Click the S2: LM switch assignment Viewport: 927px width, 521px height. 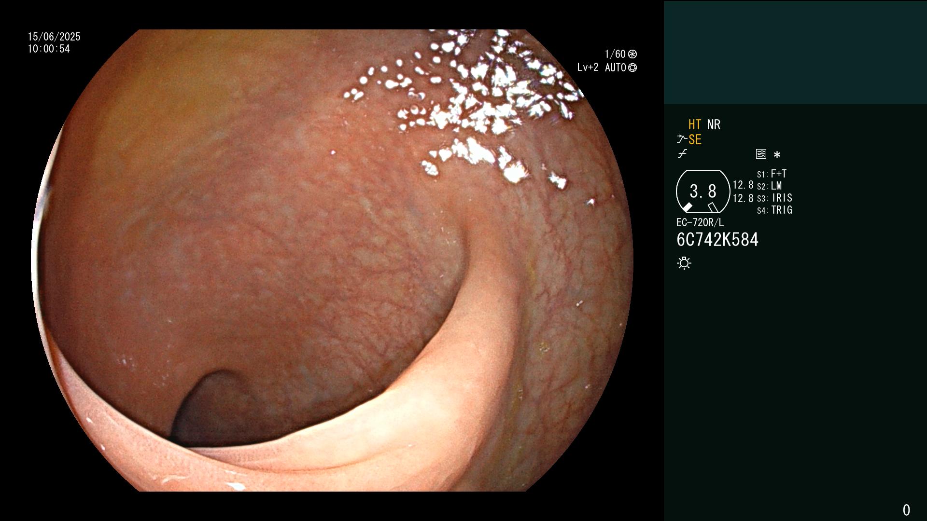tap(769, 186)
